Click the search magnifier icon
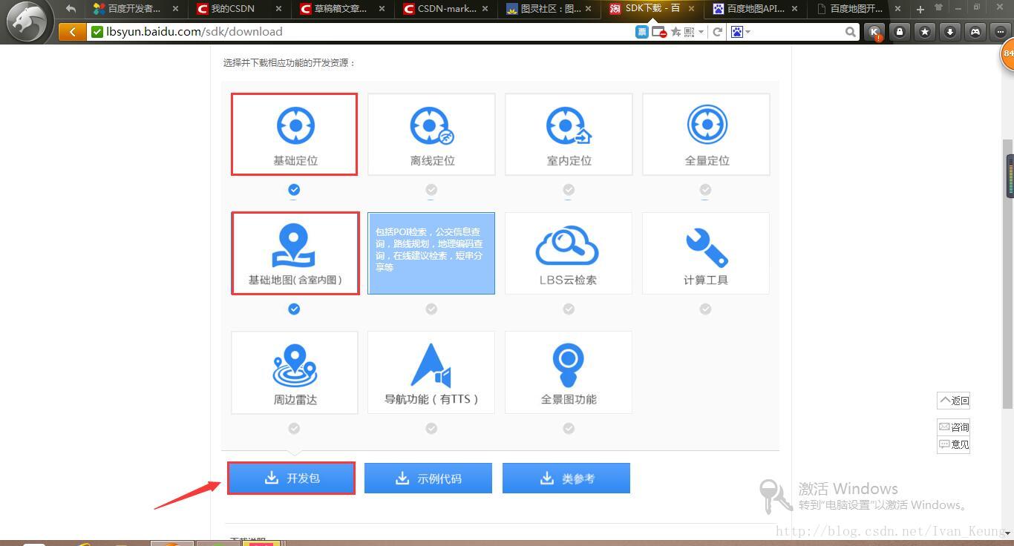 (x=851, y=32)
